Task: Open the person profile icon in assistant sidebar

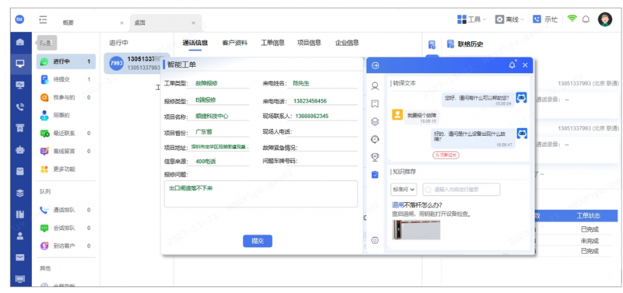Action: [375, 86]
